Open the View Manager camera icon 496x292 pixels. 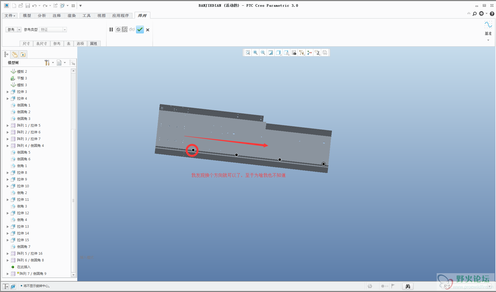click(294, 53)
